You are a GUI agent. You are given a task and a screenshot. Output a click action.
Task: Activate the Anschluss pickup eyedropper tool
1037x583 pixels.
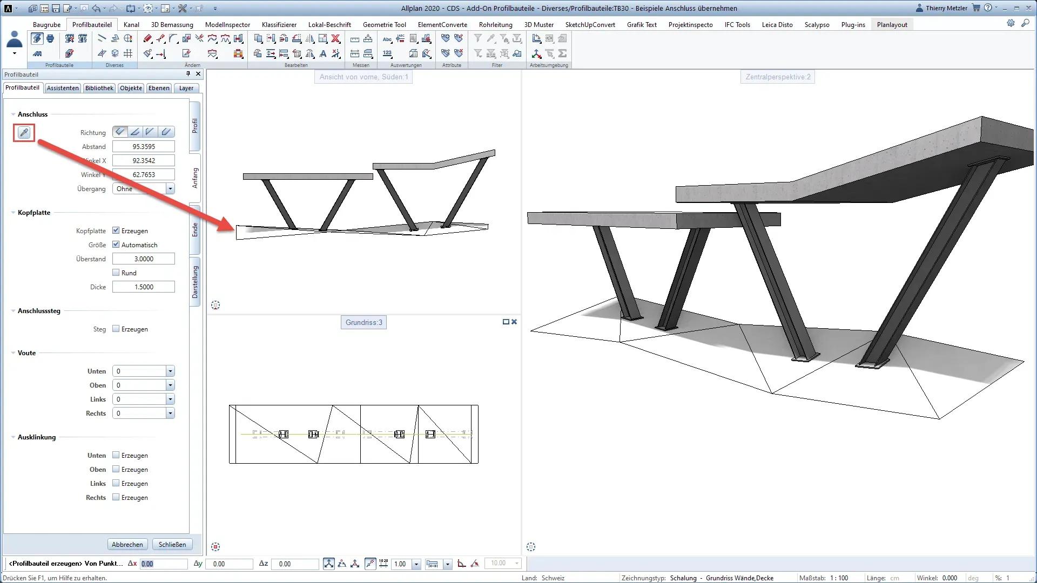tap(23, 132)
